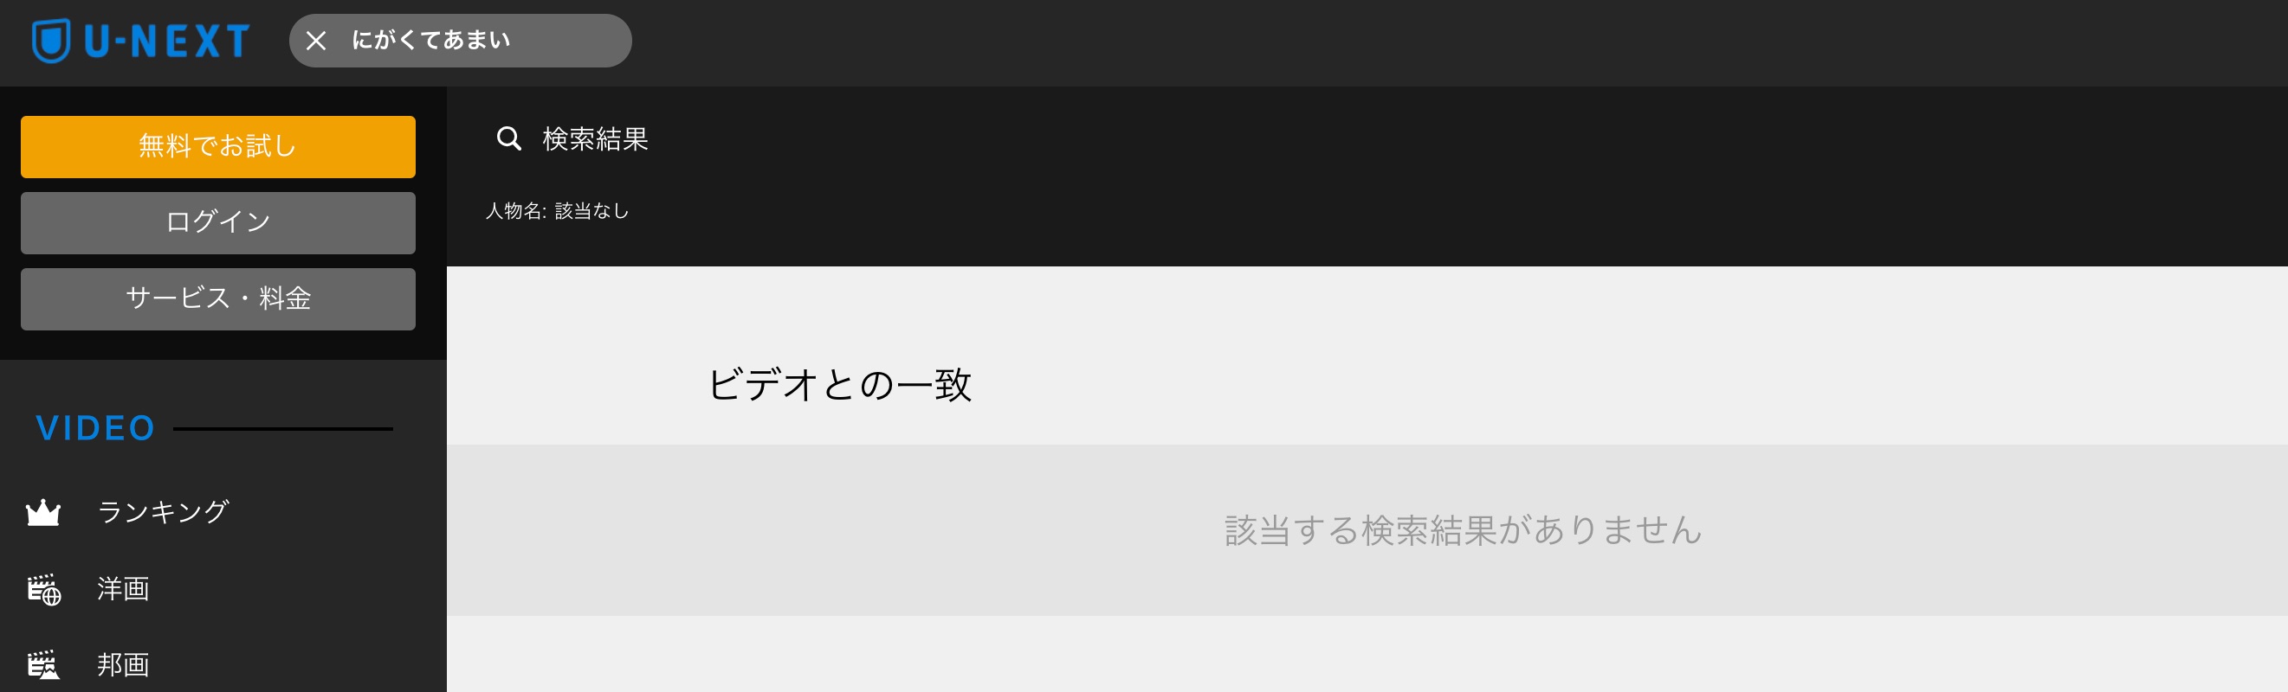Click the 該当する検索結果がありません message
This screenshot has height=692, width=2288.
pyautogui.click(x=1463, y=530)
